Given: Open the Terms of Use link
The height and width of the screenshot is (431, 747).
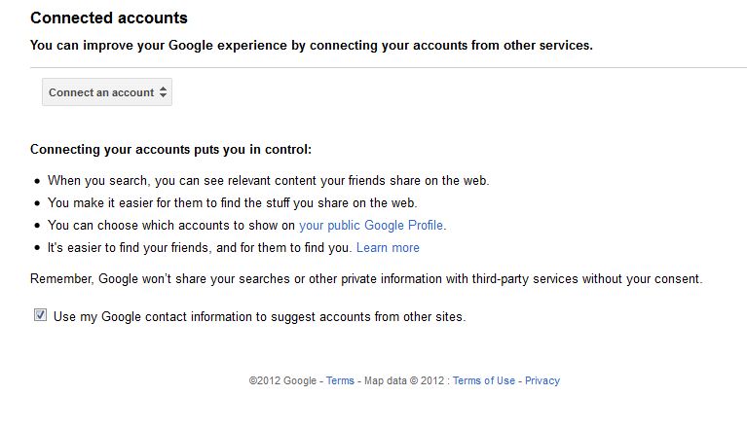Looking at the screenshot, I should (483, 380).
